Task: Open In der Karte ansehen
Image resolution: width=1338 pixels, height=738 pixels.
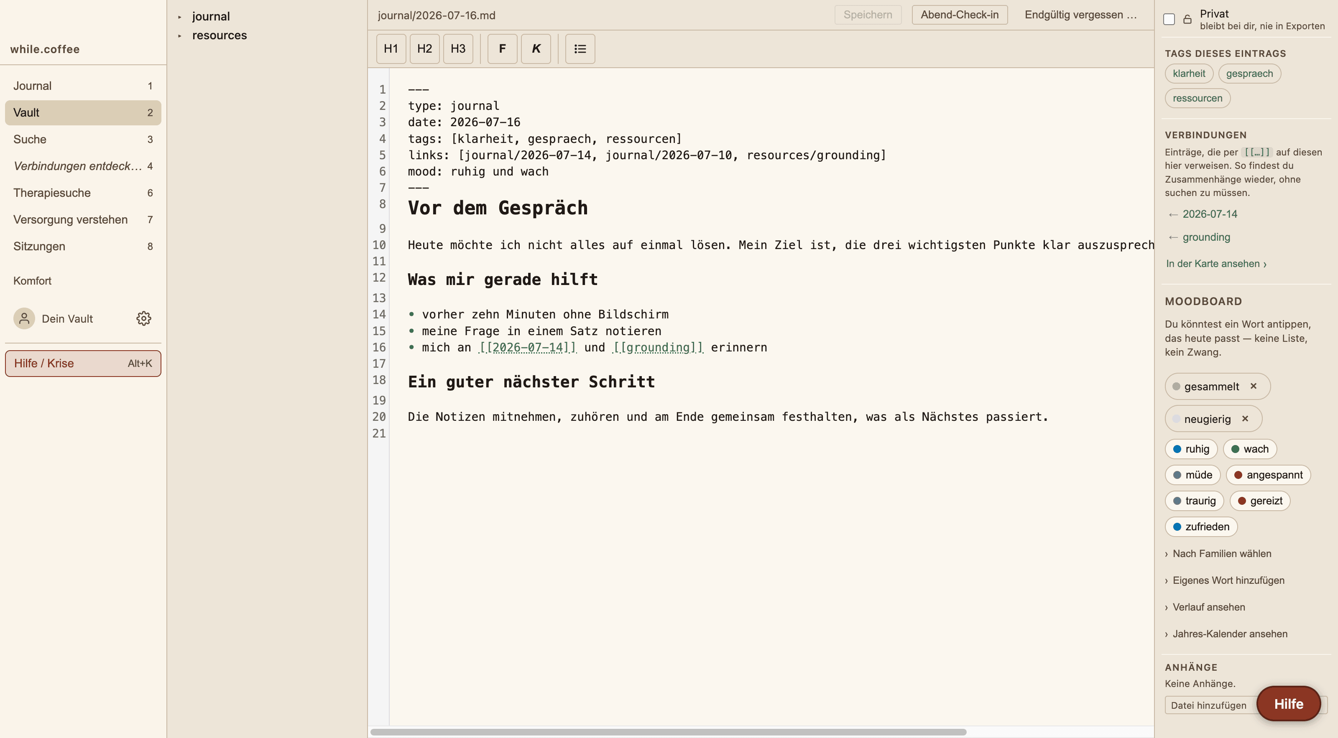Action: [1216, 264]
